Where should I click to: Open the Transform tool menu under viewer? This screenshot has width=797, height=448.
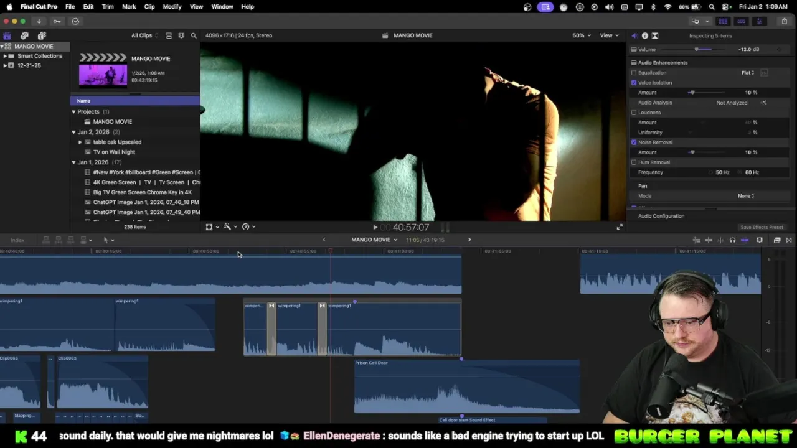212,227
